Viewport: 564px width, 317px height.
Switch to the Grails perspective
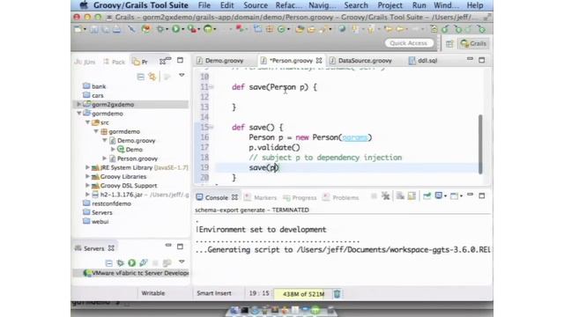(x=473, y=43)
